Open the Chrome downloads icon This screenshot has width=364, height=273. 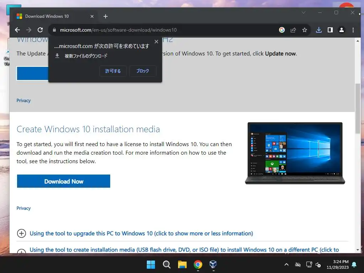point(319,30)
